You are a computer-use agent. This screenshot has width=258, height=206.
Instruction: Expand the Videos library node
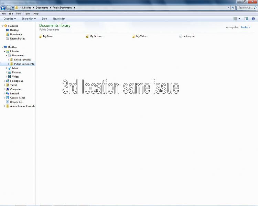(7, 77)
